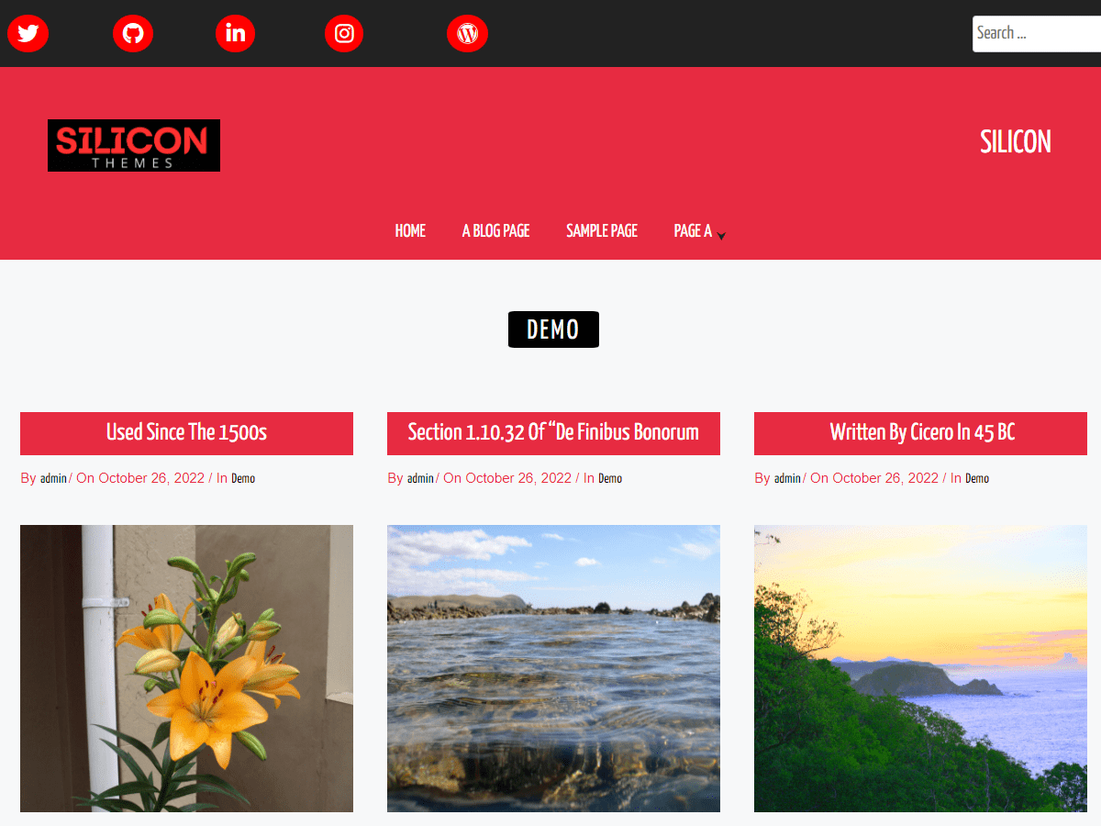Image resolution: width=1101 pixels, height=826 pixels.
Task: Open Section 1.10.32 post title
Action: pyautogui.click(x=553, y=432)
